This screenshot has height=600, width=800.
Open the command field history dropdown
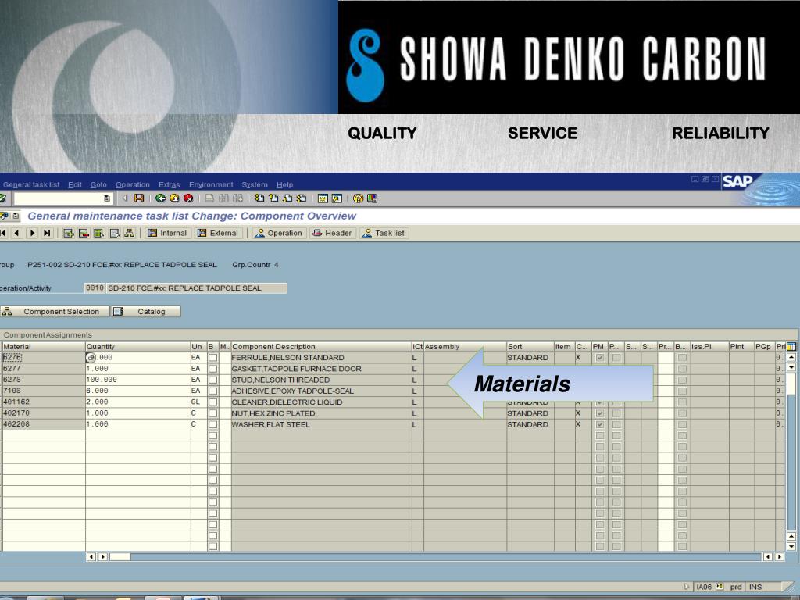point(106,198)
